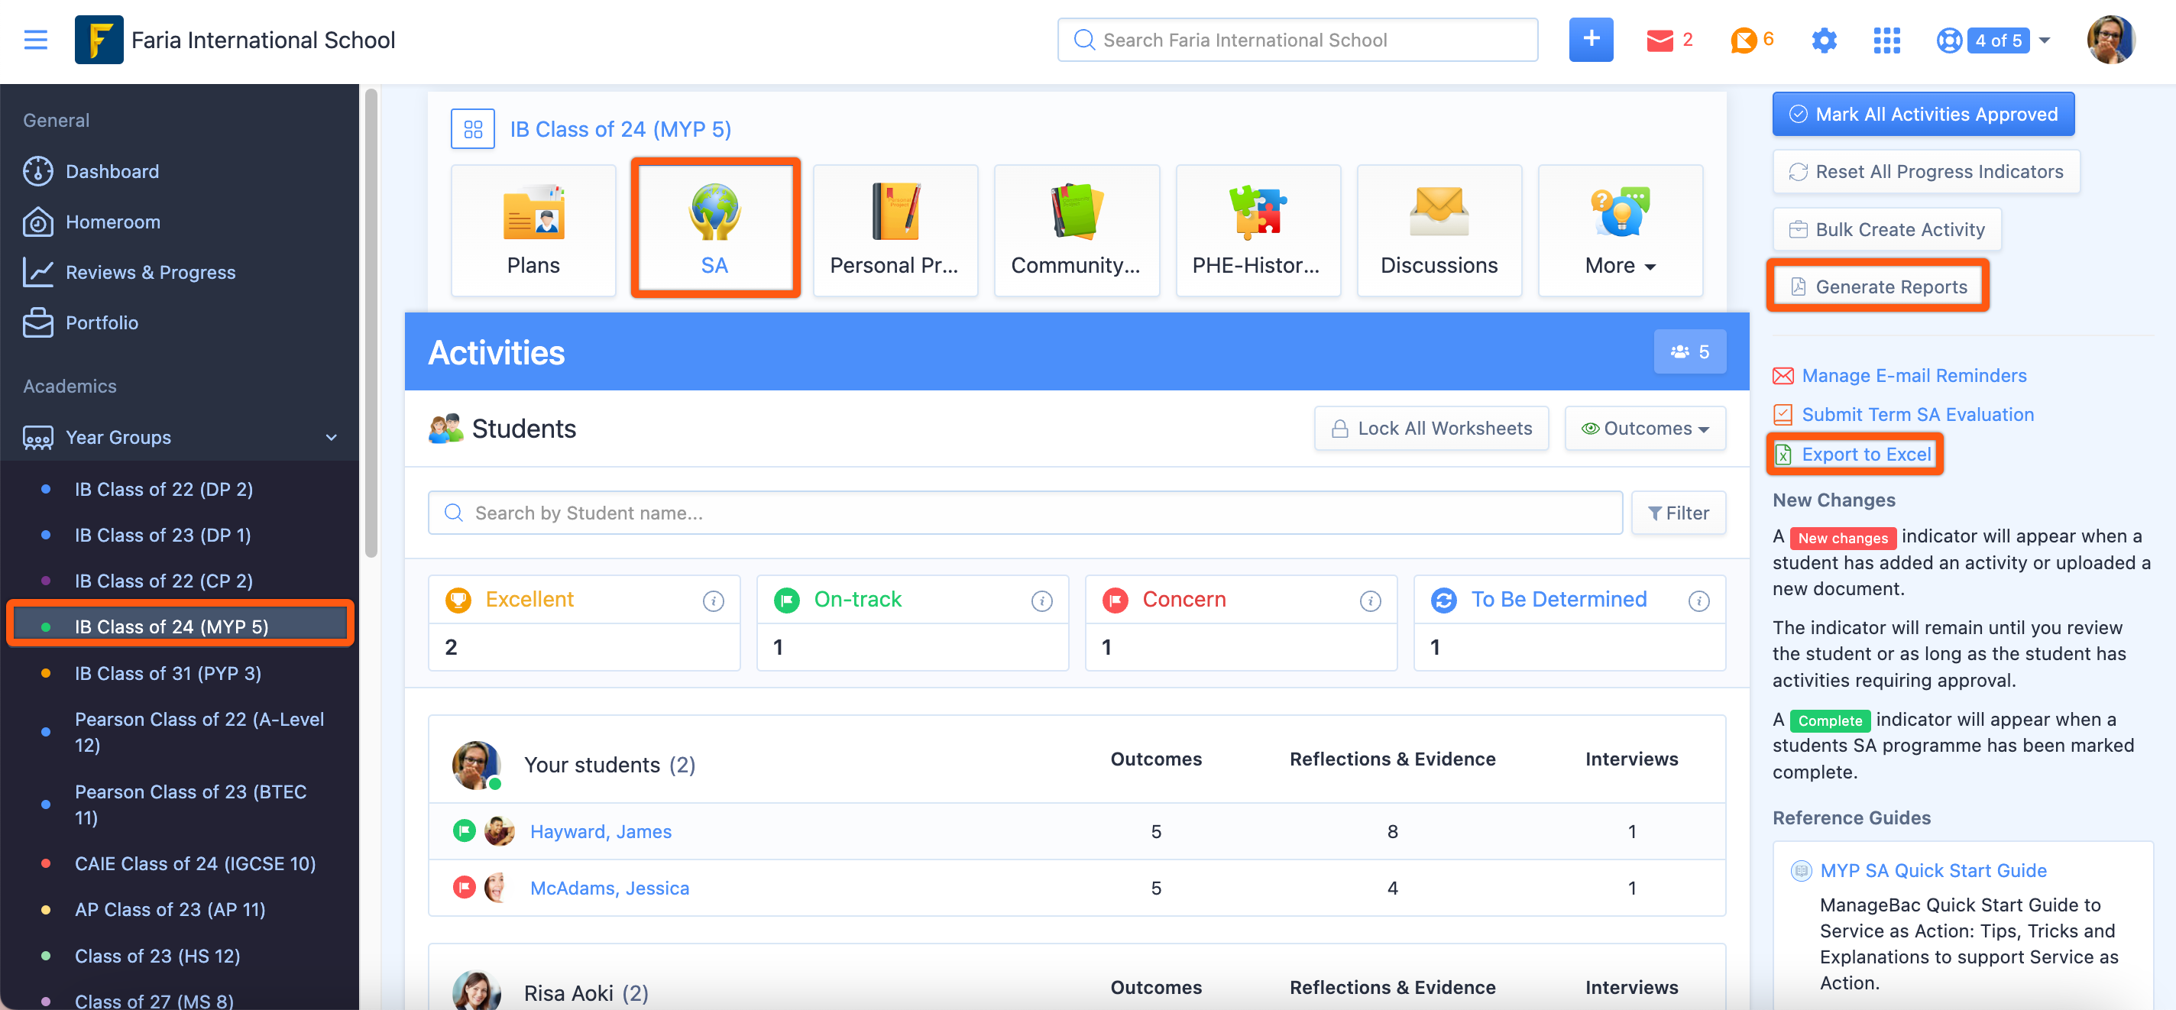Click the Faria International School logo
Image resolution: width=2176 pixels, height=1010 pixels.
[x=99, y=40]
